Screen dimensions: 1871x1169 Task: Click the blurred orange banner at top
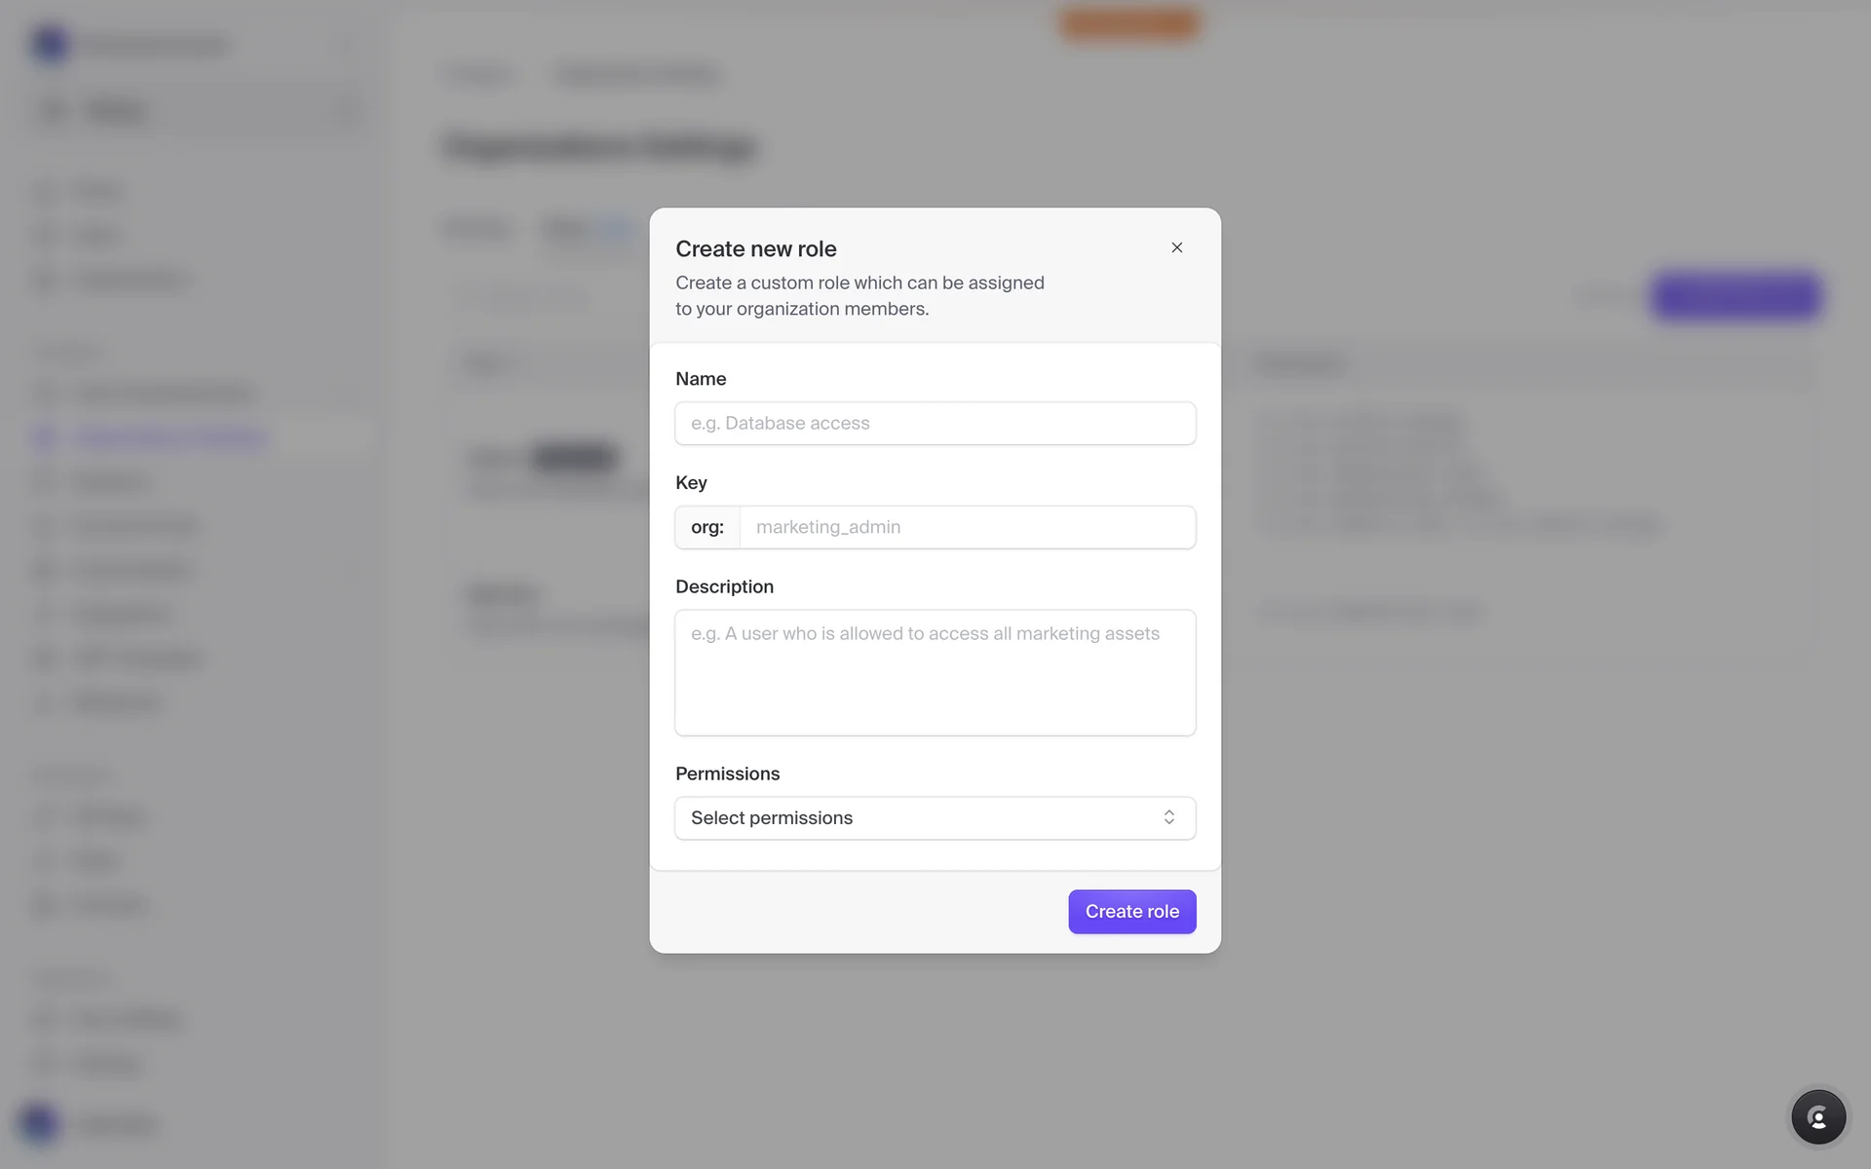point(1129,22)
